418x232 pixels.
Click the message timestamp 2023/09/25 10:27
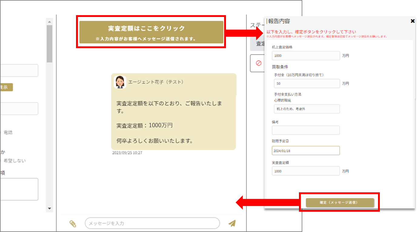pos(127,153)
